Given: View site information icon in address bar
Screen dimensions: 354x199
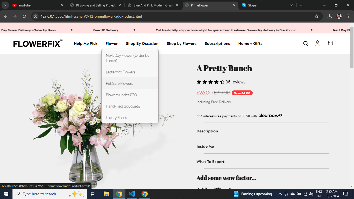Looking at the screenshot, I should click(36, 16).
